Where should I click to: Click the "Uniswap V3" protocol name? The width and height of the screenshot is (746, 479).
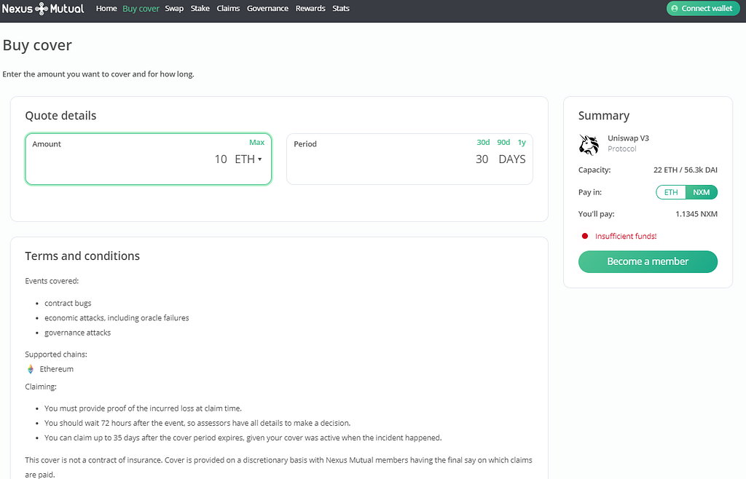tap(628, 138)
